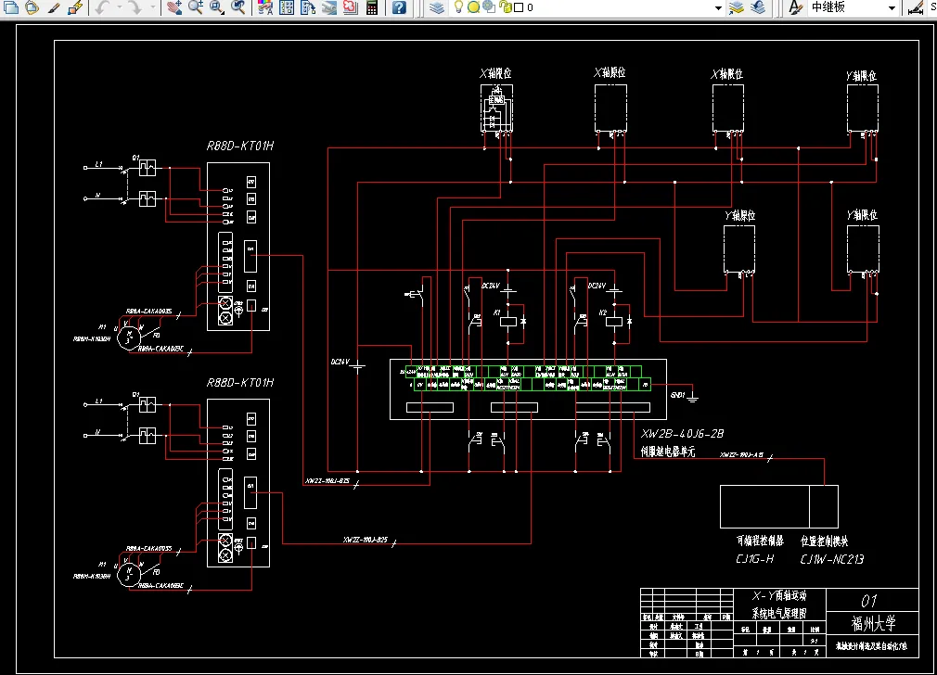Open the Undo history dropdown arrow

120,7
